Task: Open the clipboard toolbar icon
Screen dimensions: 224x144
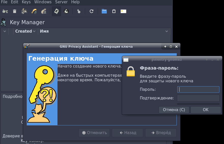Action: coord(114,11)
